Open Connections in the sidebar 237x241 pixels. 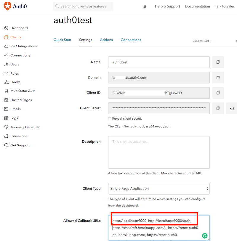coord(20,55)
